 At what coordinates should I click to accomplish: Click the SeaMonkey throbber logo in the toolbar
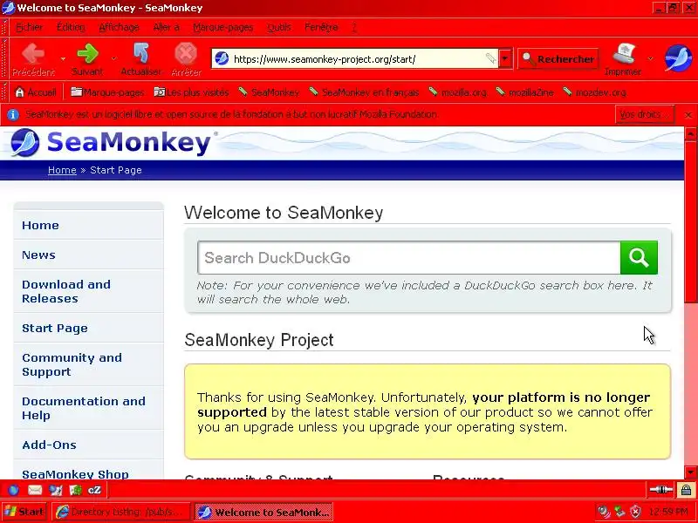(x=678, y=58)
